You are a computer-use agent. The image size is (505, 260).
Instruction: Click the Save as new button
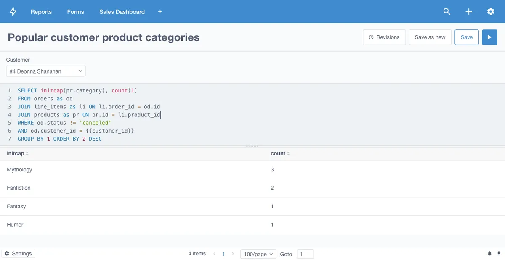[x=430, y=37]
